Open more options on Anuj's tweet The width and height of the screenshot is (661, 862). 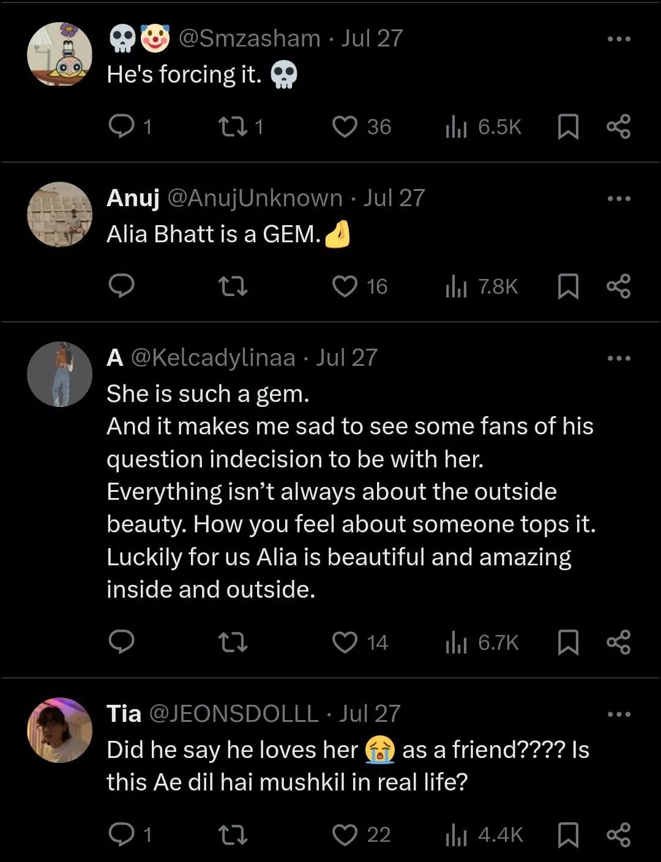[x=618, y=198]
